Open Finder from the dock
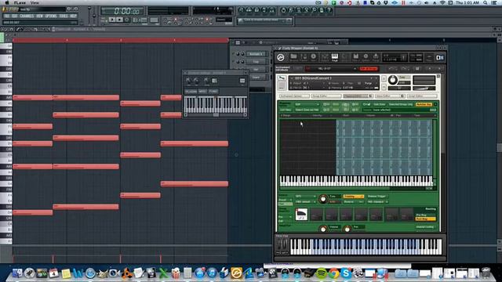502x282 pixels. pyautogui.click(x=17, y=273)
